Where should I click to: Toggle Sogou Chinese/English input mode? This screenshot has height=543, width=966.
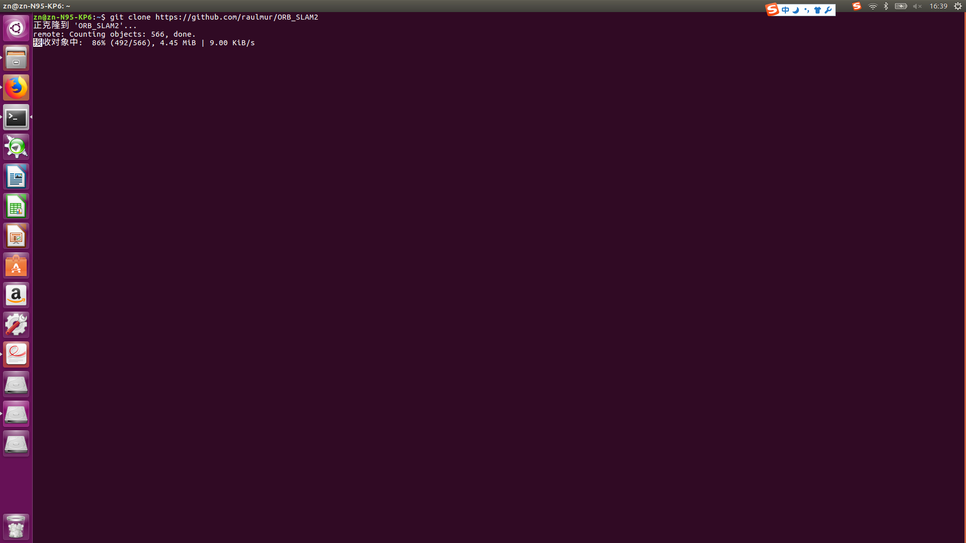[x=785, y=10]
